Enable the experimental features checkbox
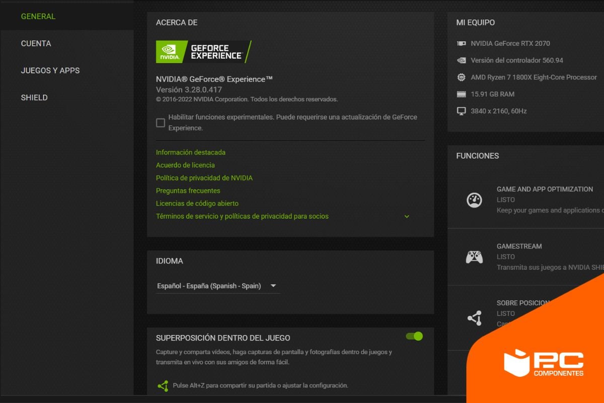 click(x=161, y=122)
